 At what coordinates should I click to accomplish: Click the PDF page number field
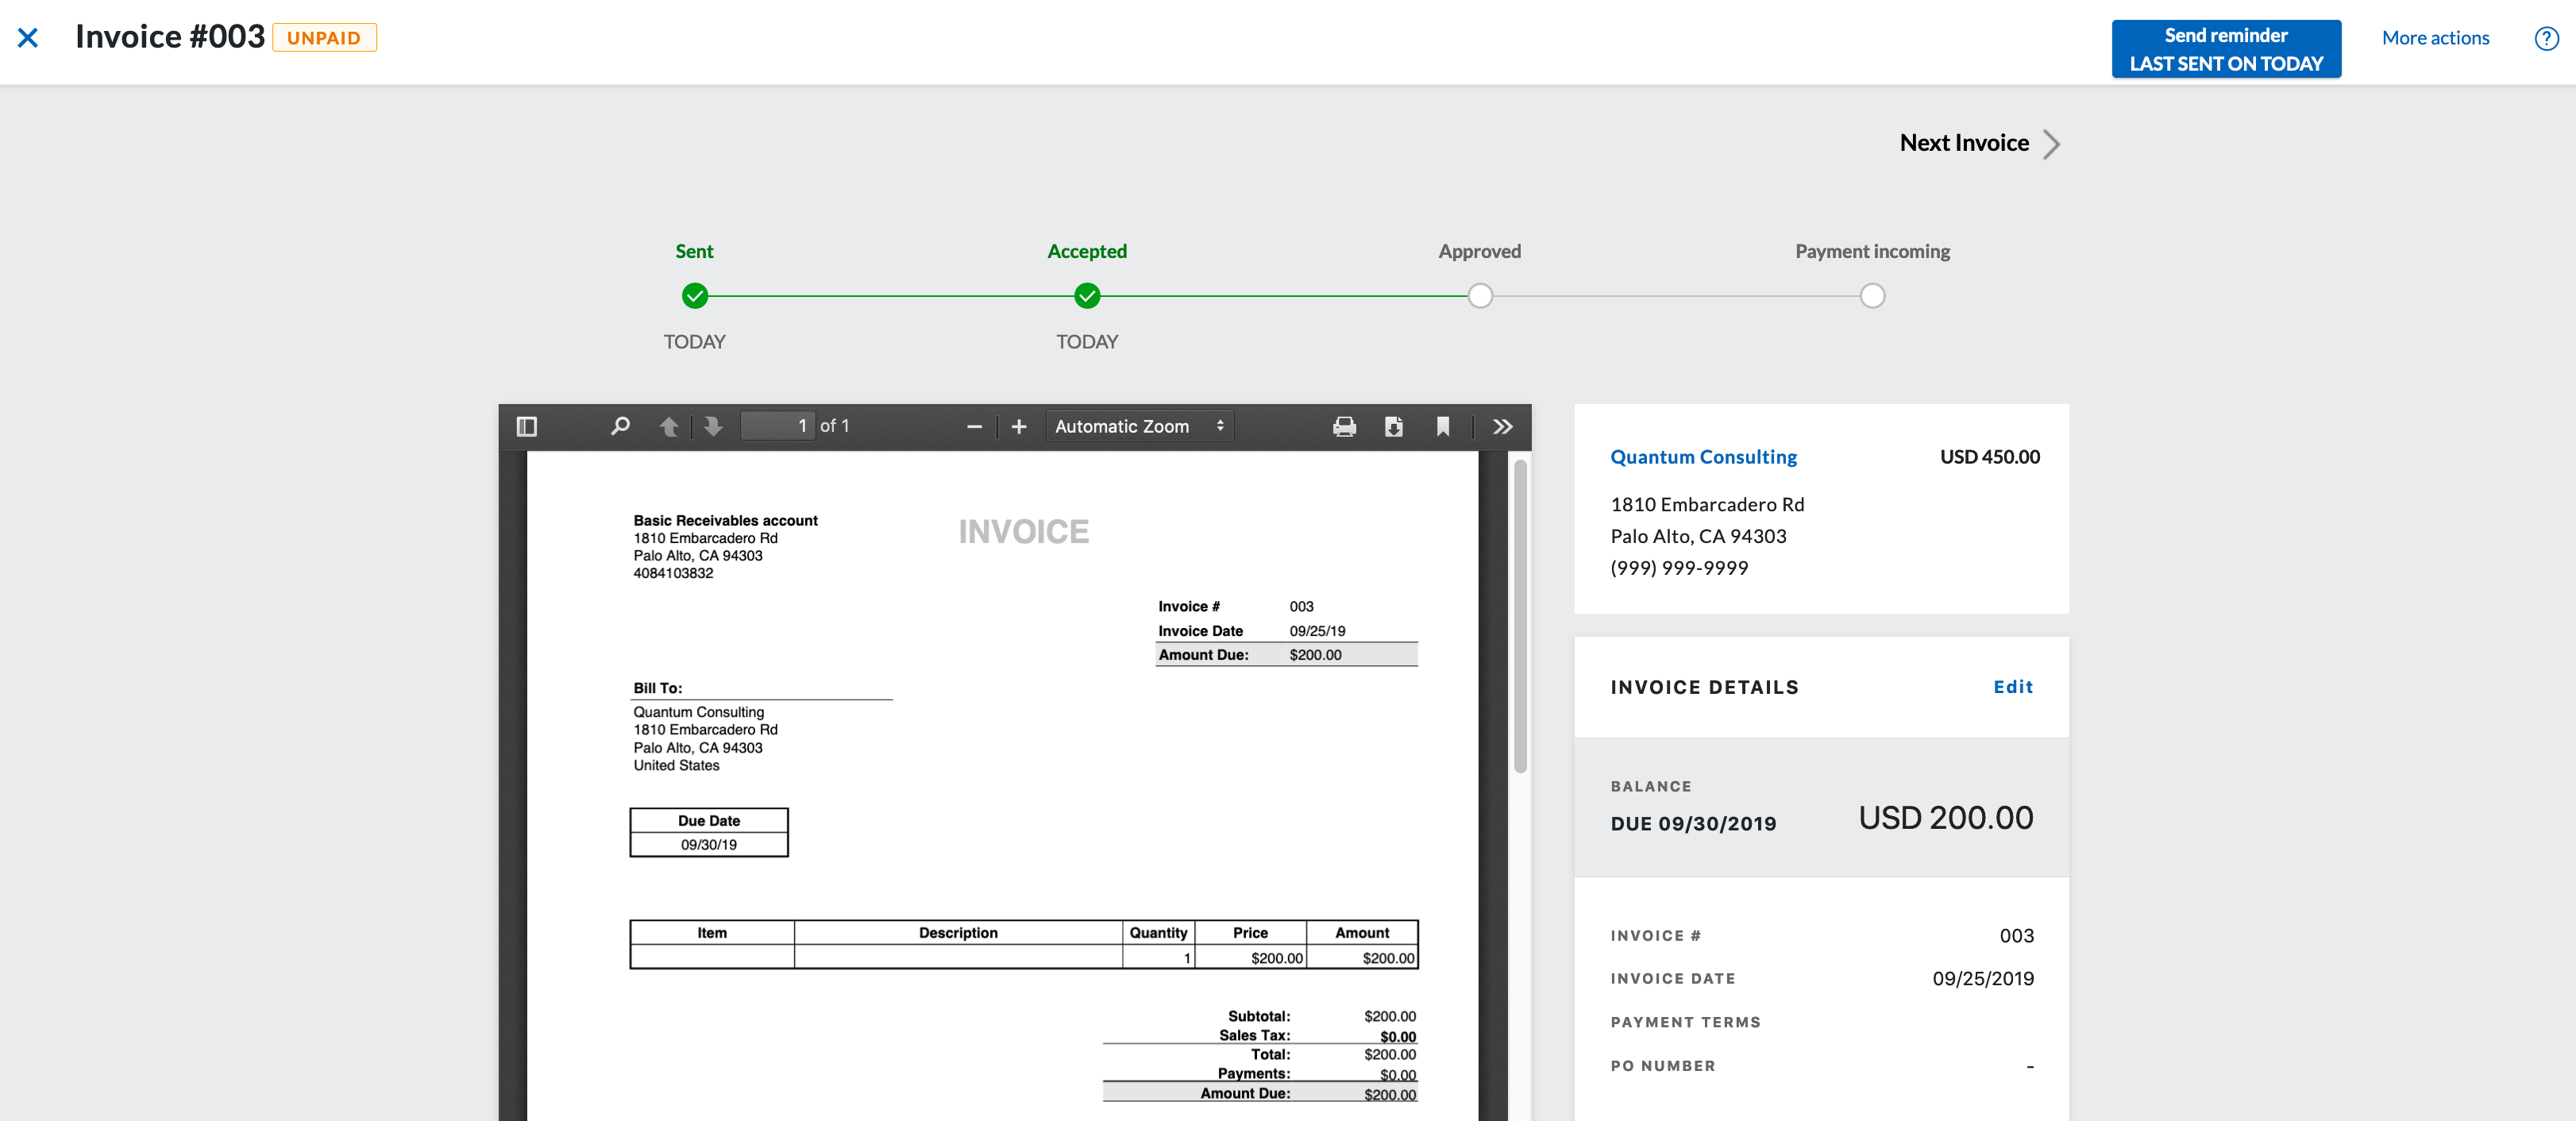point(778,427)
